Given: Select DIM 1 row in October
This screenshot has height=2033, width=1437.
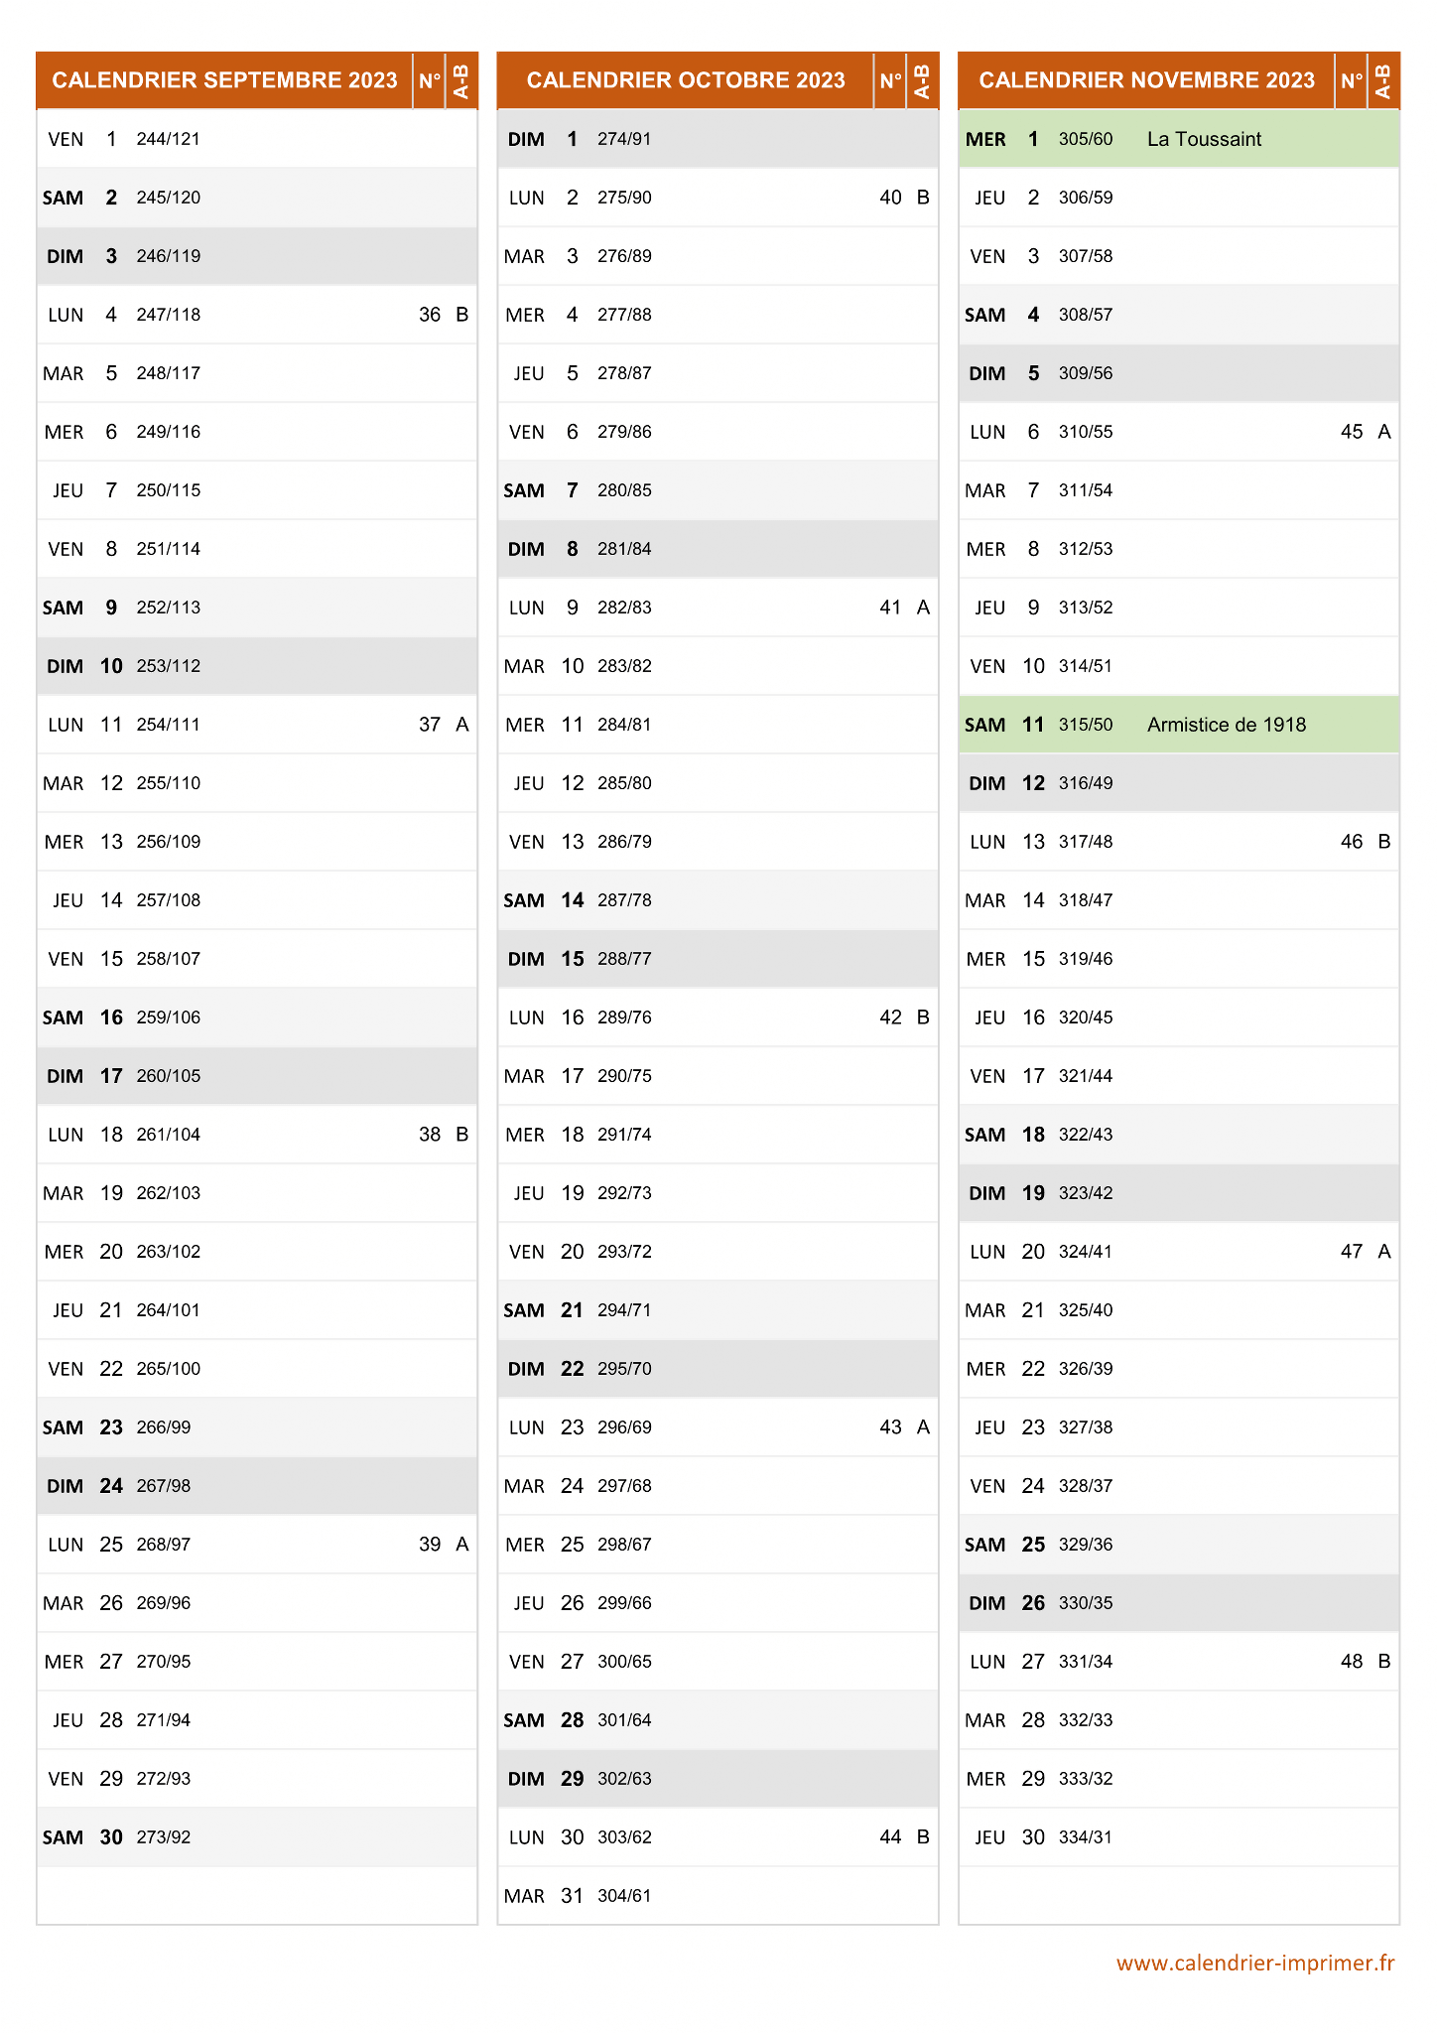Looking at the screenshot, I should [718, 139].
